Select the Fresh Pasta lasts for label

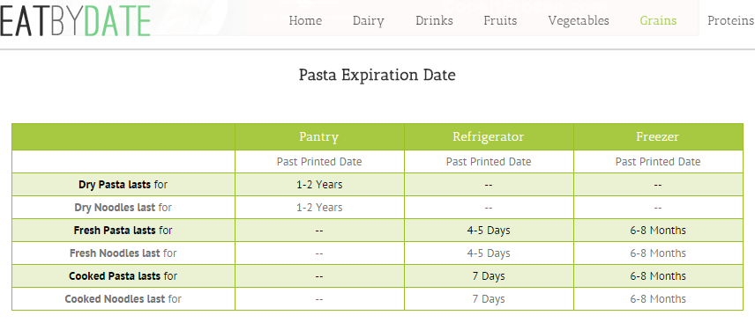coord(123,230)
